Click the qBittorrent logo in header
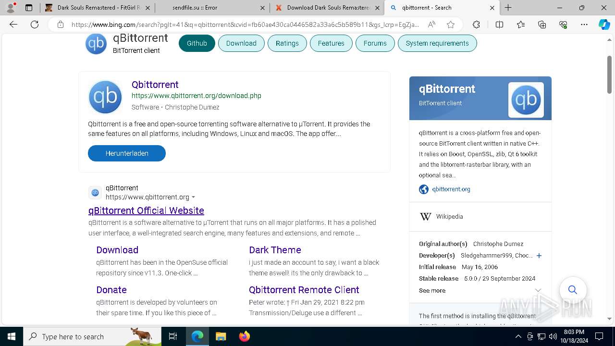 [x=96, y=44]
